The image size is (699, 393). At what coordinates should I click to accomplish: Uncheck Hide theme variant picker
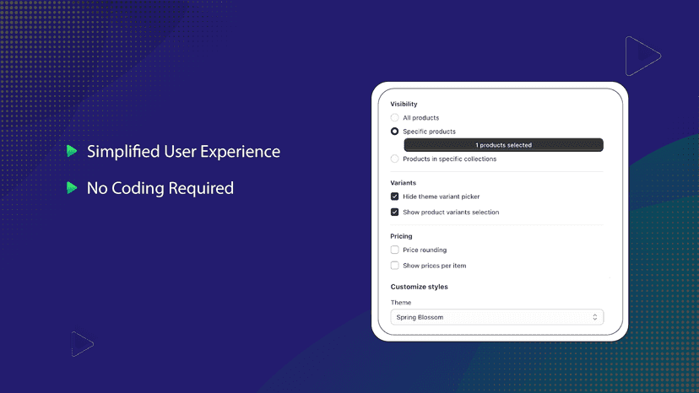[394, 196]
